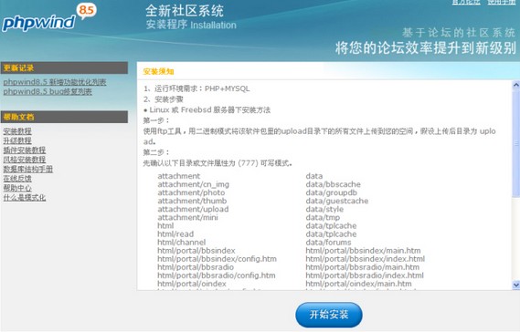Click the html/channel entry
The height and width of the screenshot is (332, 520).
181,243
